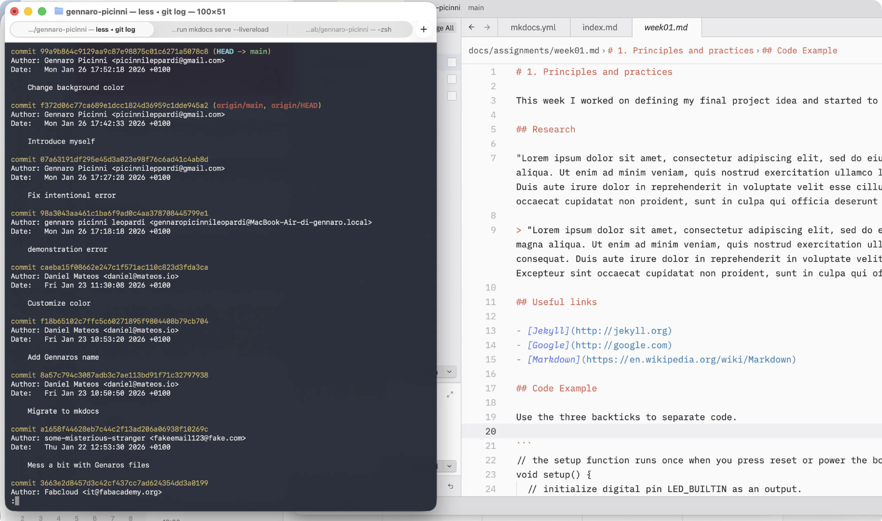This screenshot has height=521, width=882.
Task: Open the chevron dropdown in the lower sidebar panel
Action: pyautogui.click(x=449, y=466)
